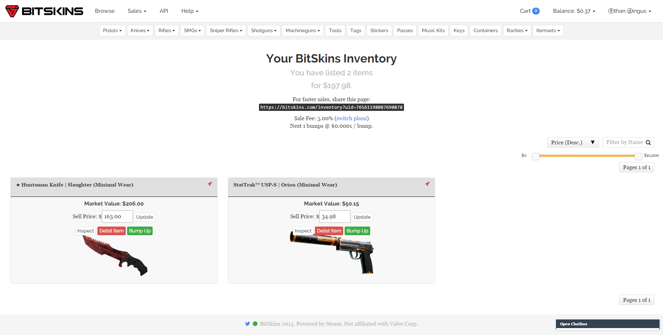Open the Cart
The height and width of the screenshot is (335, 663).
pyautogui.click(x=529, y=11)
